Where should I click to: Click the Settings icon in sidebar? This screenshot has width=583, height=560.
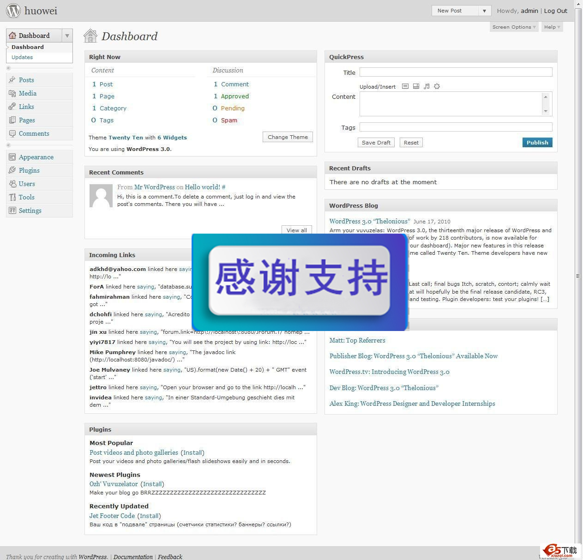pos(12,211)
